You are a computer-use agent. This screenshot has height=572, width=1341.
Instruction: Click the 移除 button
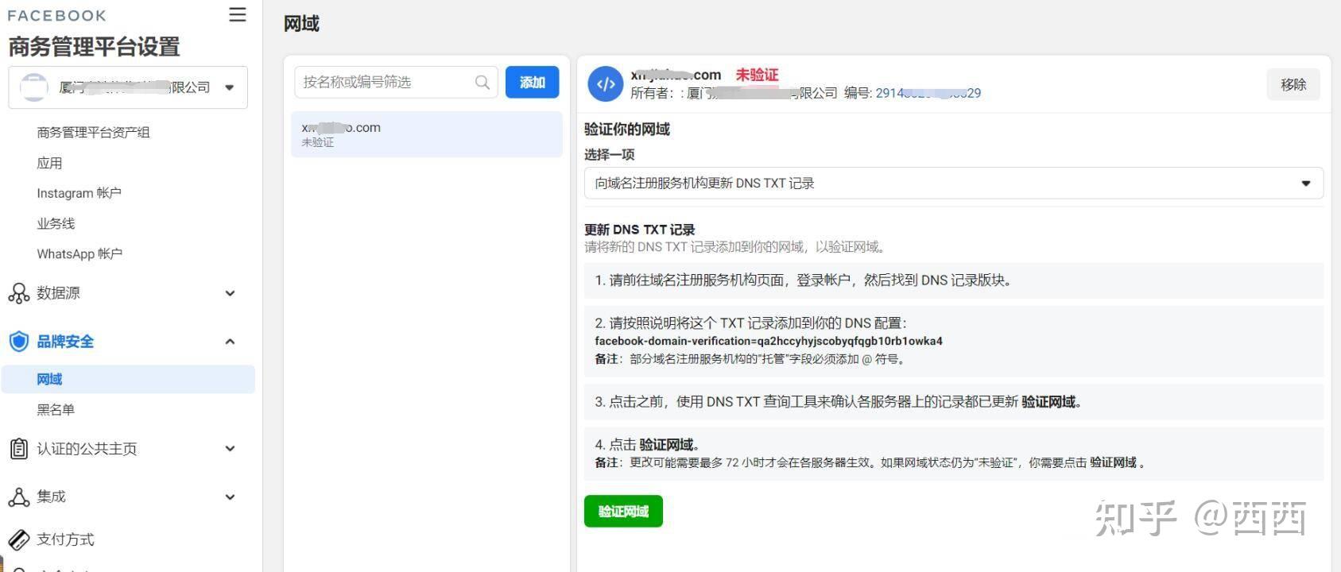point(1293,84)
